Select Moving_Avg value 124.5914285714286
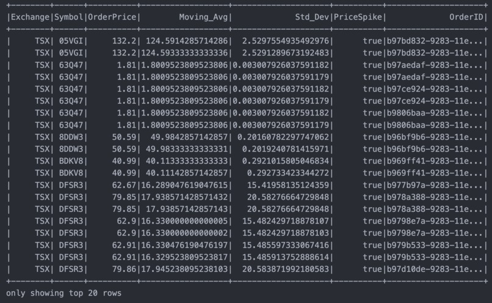 click(x=187, y=41)
